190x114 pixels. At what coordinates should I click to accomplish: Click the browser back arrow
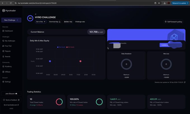click(3, 3)
